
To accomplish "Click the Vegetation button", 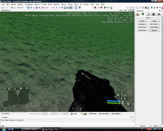I will [x=142, y=24].
